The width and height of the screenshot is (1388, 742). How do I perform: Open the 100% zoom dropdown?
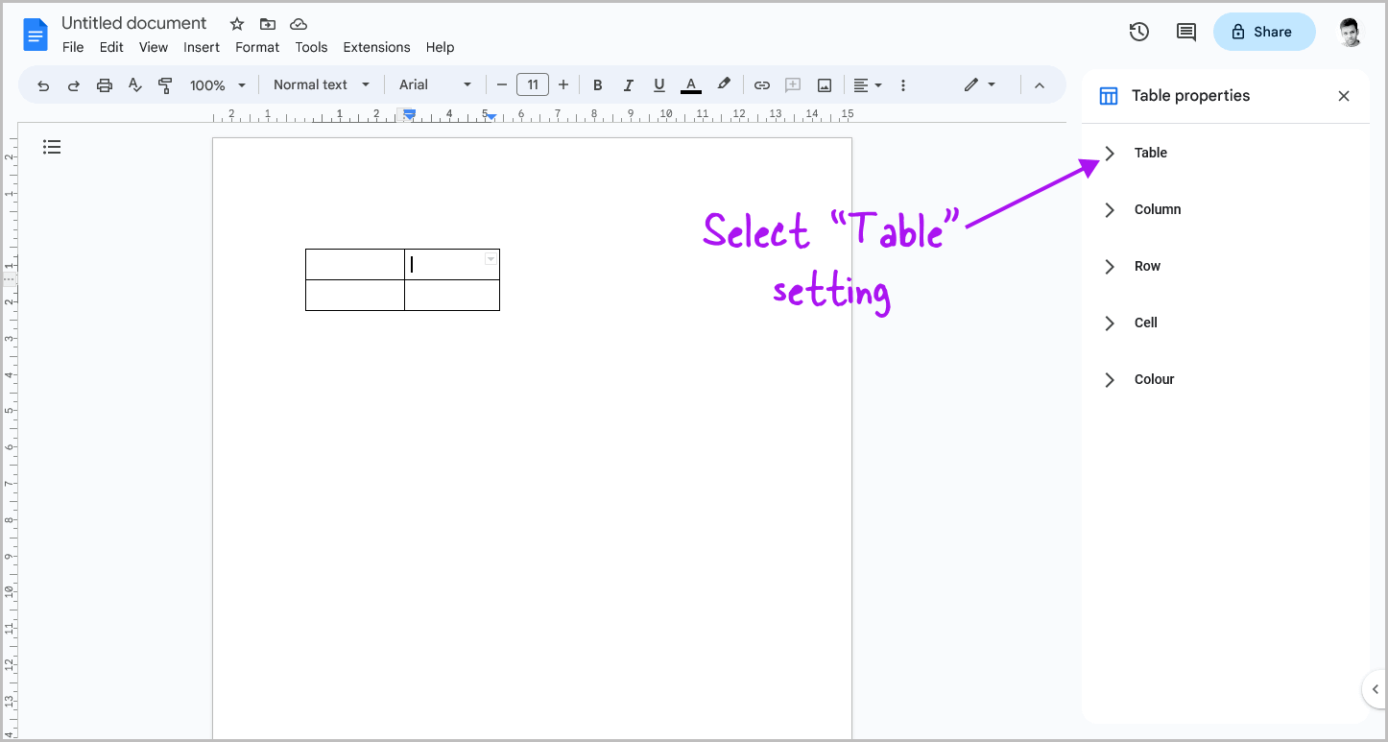click(218, 85)
